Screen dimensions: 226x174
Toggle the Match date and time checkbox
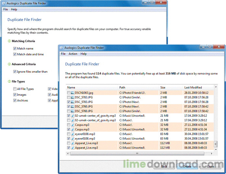pyautogui.click(x=15, y=54)
